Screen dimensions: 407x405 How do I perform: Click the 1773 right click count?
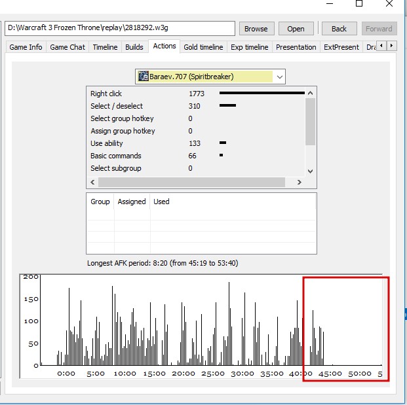(197, 94)
